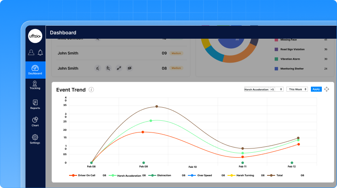This screenshot has width=337, height=188.
Task: Open the notifications bell
Action: (x=40, y=53)
